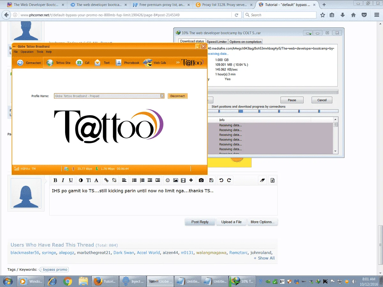Remove link with the unlink icon
This screenshot has height=287, width=383.
click(x=114, y=180)
